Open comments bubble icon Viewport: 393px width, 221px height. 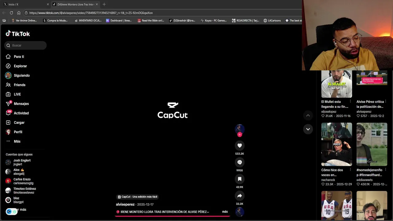click(239, 162)
